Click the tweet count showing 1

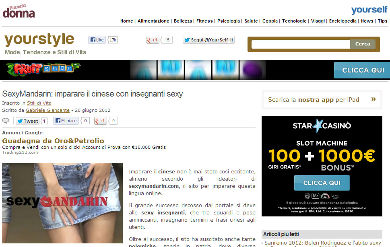(x=44, y=121)
